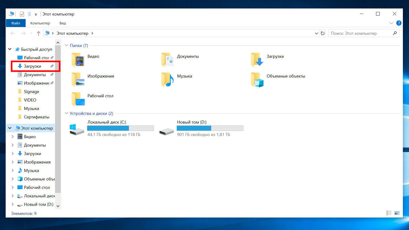Open the Изображения folder icon in main pane

(x=78, y=79)
